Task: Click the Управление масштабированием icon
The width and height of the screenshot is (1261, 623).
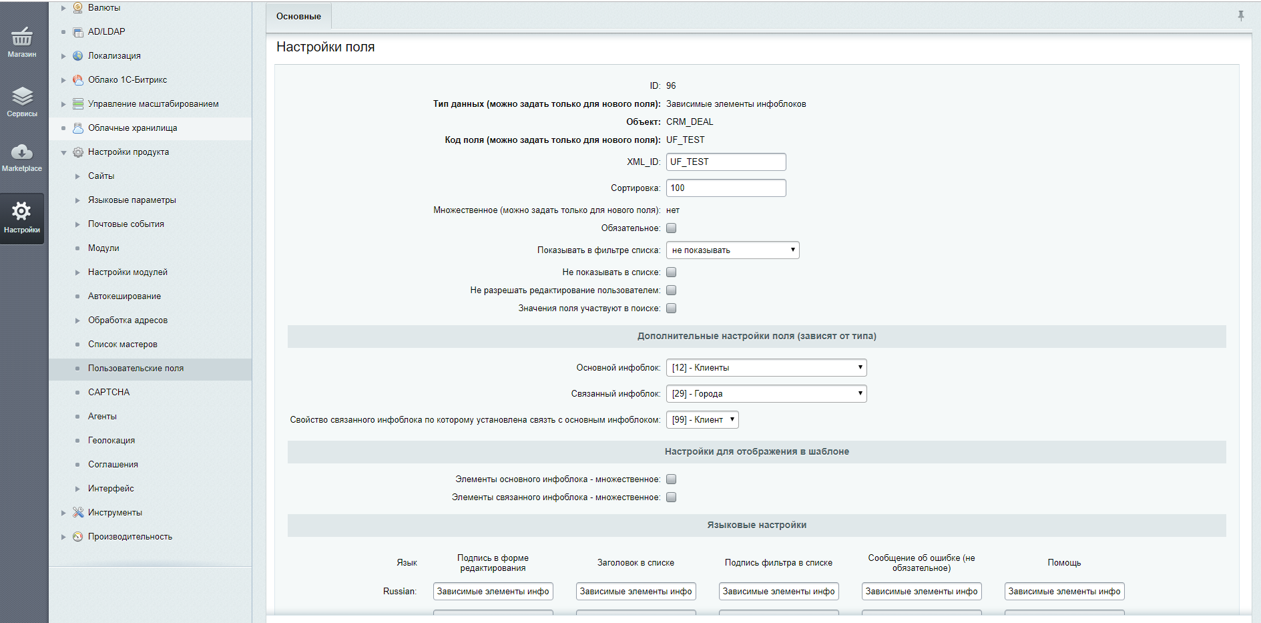Action: click(78, 104)
